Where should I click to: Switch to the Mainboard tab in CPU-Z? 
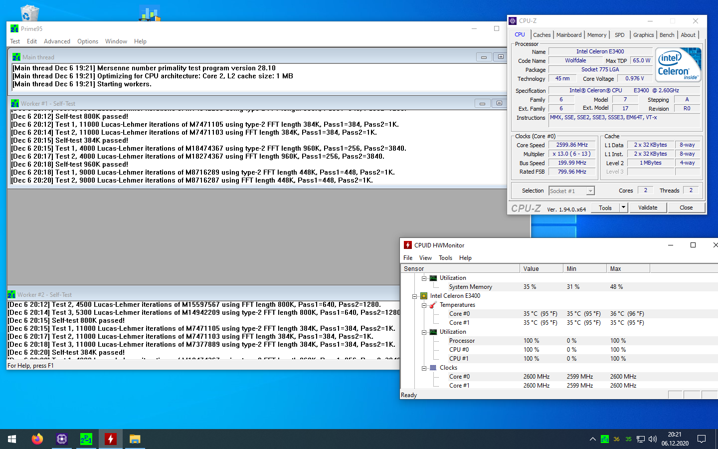pyautogui.click(x=569, y=35)
